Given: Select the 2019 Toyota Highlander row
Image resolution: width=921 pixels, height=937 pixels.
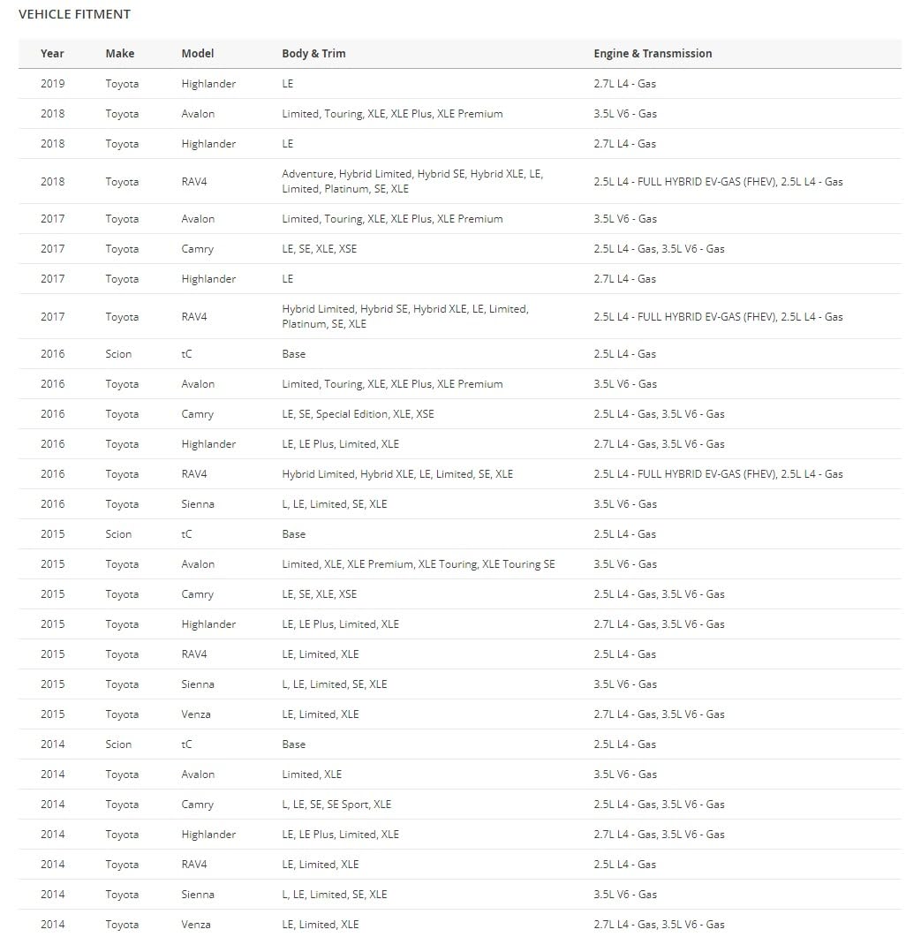Looking at the screenshot, I should pyautogui.click(x=459, y=84).
